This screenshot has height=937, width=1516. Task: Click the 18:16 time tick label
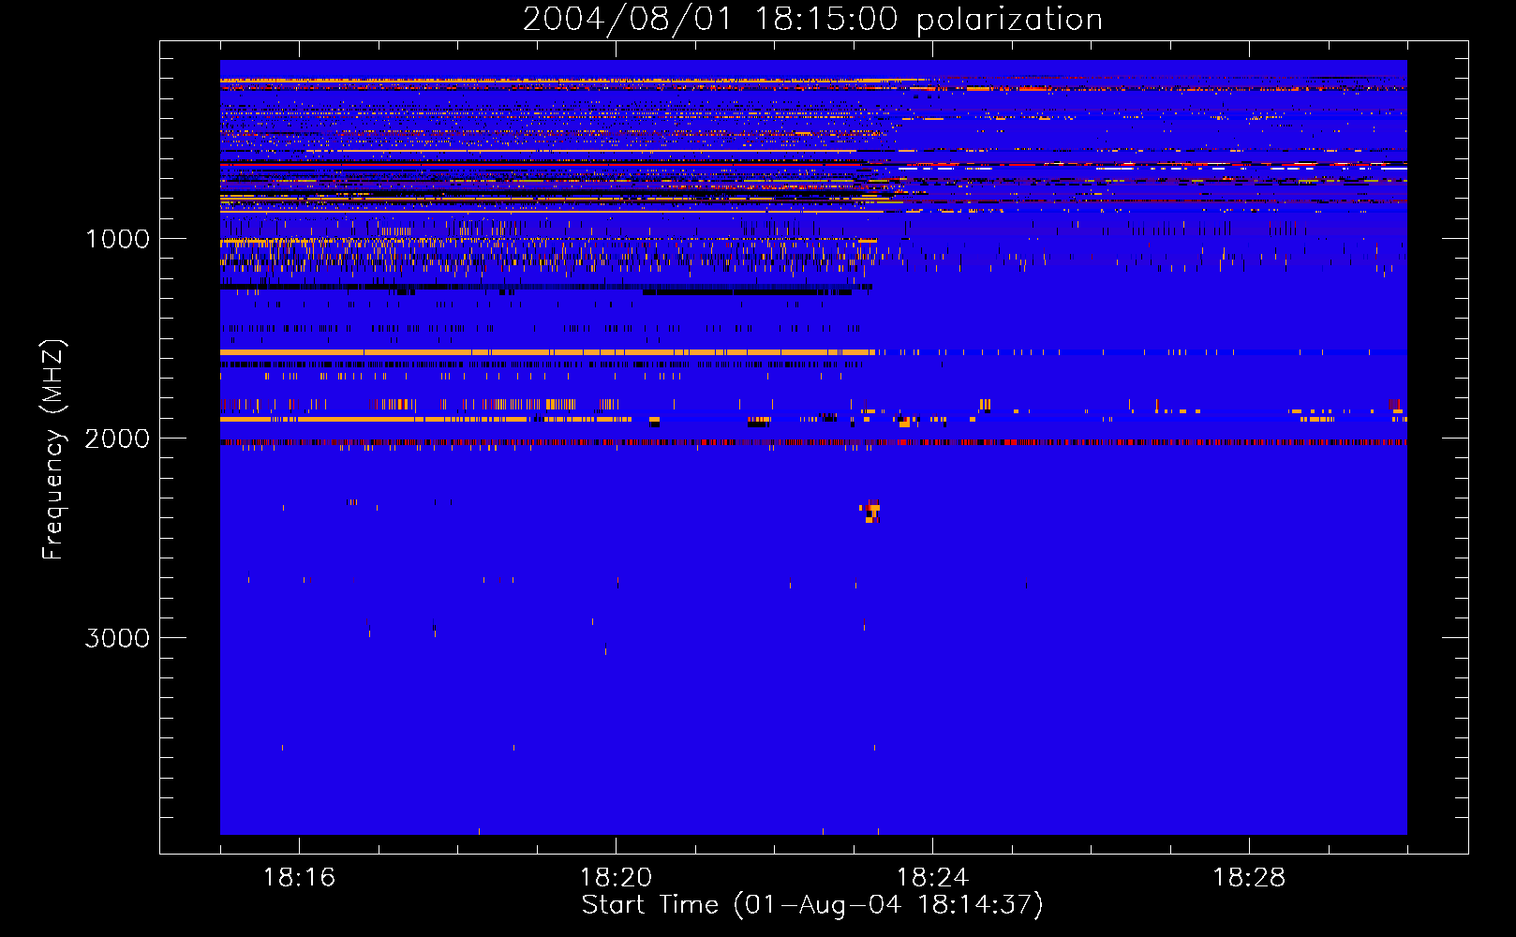(x=299, y=878)
